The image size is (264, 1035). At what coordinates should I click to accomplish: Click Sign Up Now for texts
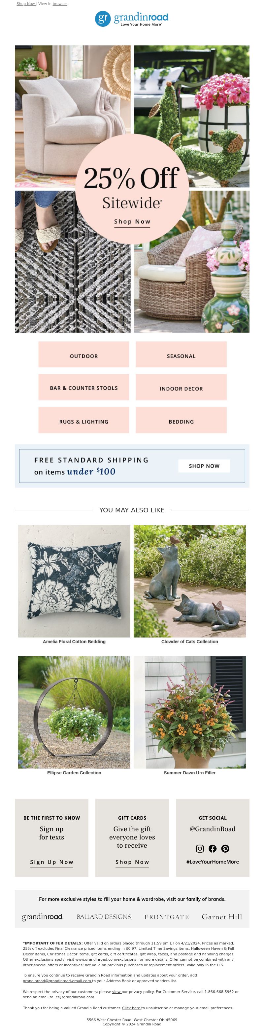click(52, 862)
